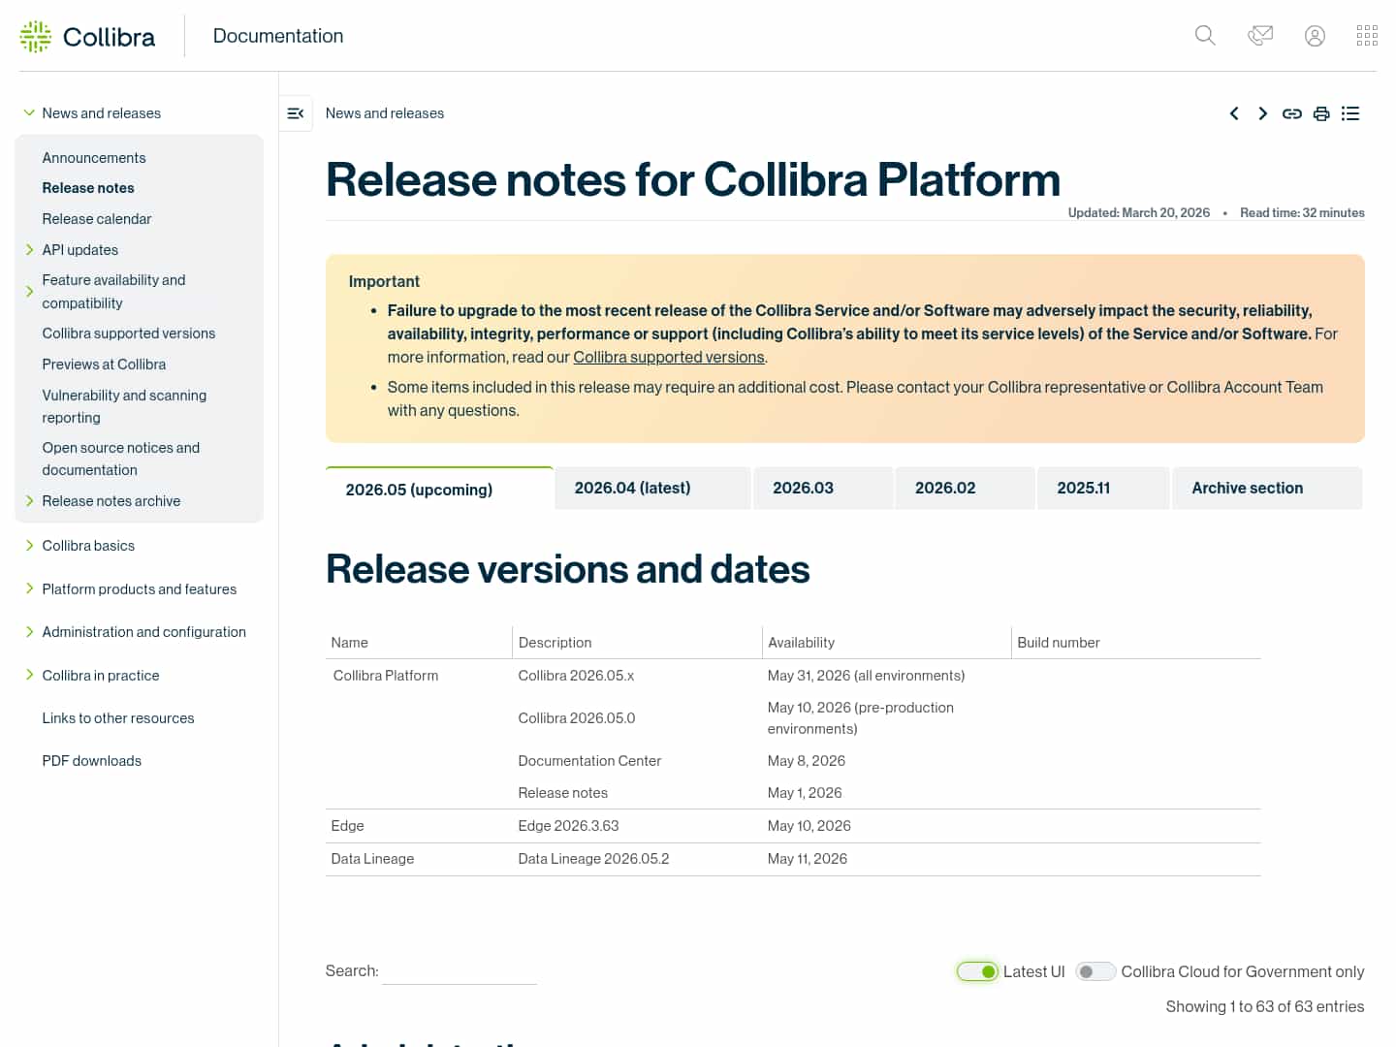Click the Availability column header
1396x1047 pixels.
tap(801, 643)
